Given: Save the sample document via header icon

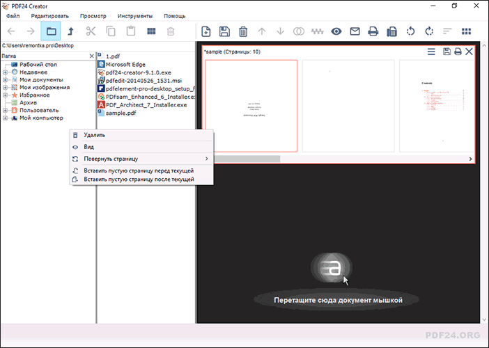Looking at the screenshot, I should 447,52.
